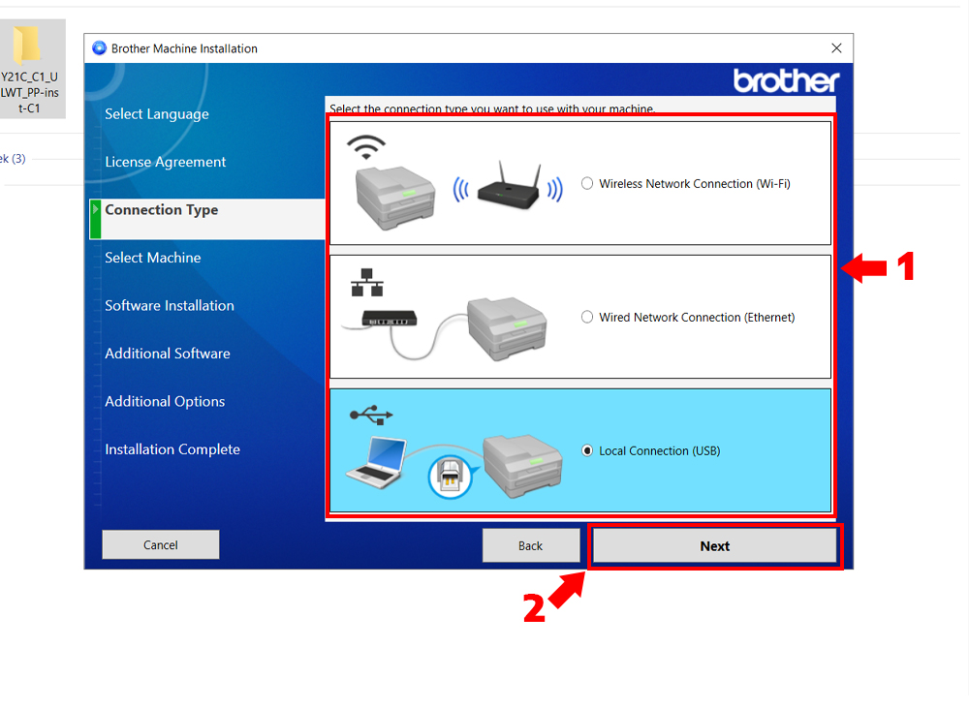
Task: Click the Brother installer title bar icon
Action: click(99, 48)
